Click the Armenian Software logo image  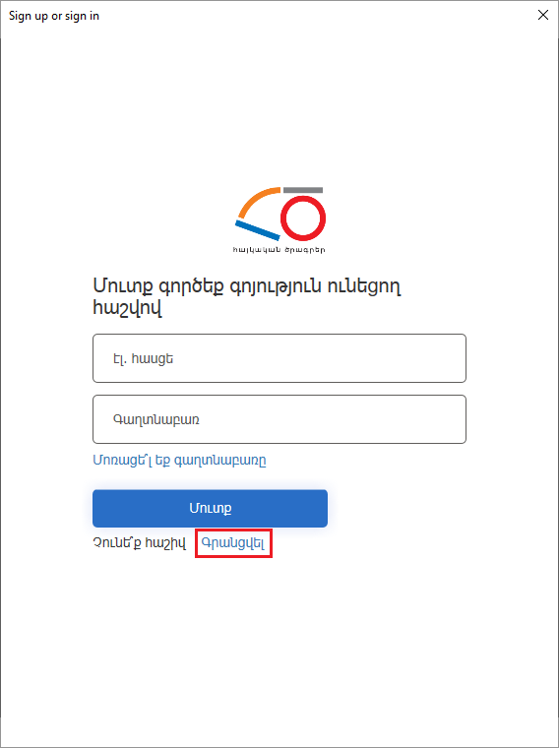tap(279, 219)
